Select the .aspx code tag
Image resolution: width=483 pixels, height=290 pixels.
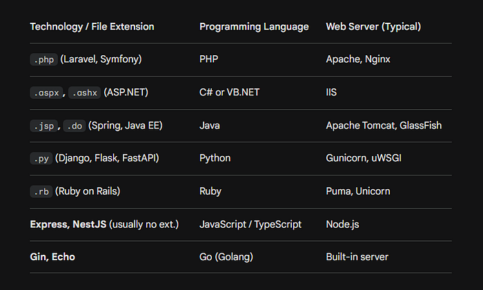pyautogui.click(x=46, y=93)
